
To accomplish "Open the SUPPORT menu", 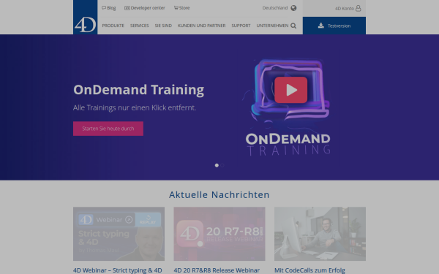I will pyautogui.click(x=241, y=26).
